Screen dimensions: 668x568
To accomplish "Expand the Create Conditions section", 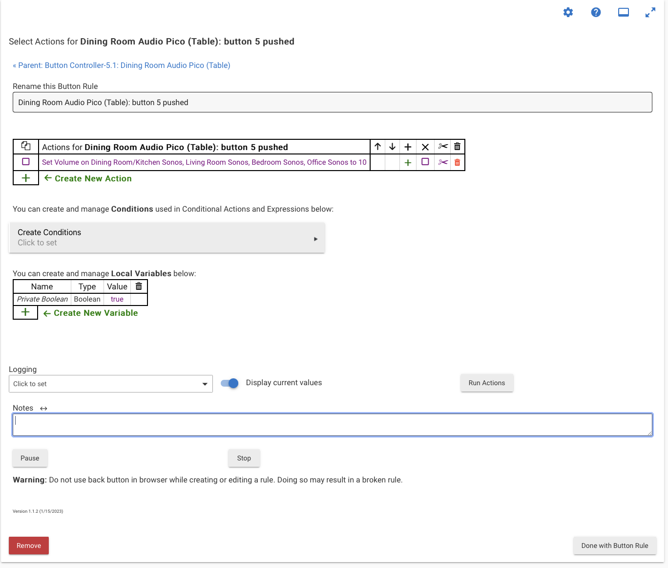I will [x=167, y=238].
